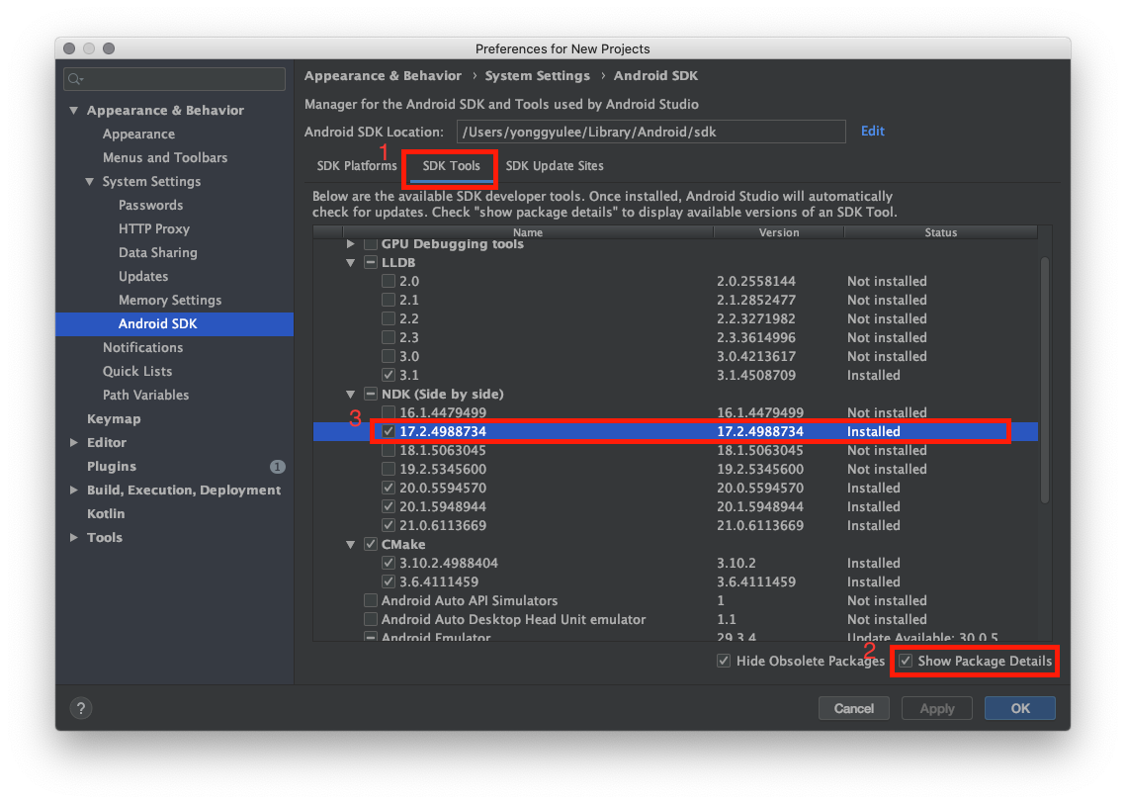Check the LLDB 2.2 package
This screenshot has width=1126, height=804.
tap(389, 318)
